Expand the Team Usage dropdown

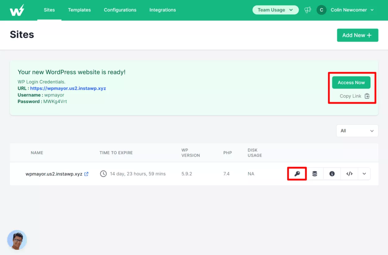coord(276,10)
